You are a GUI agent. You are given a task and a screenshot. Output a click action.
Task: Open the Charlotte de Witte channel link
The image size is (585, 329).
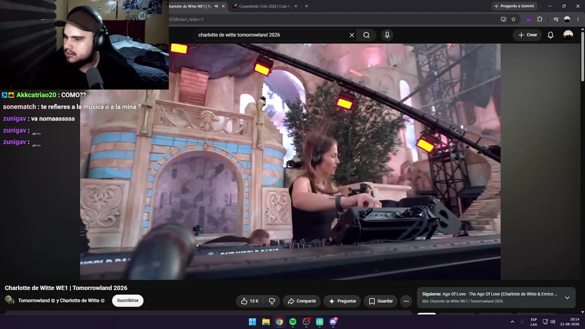tap(80, 301)
